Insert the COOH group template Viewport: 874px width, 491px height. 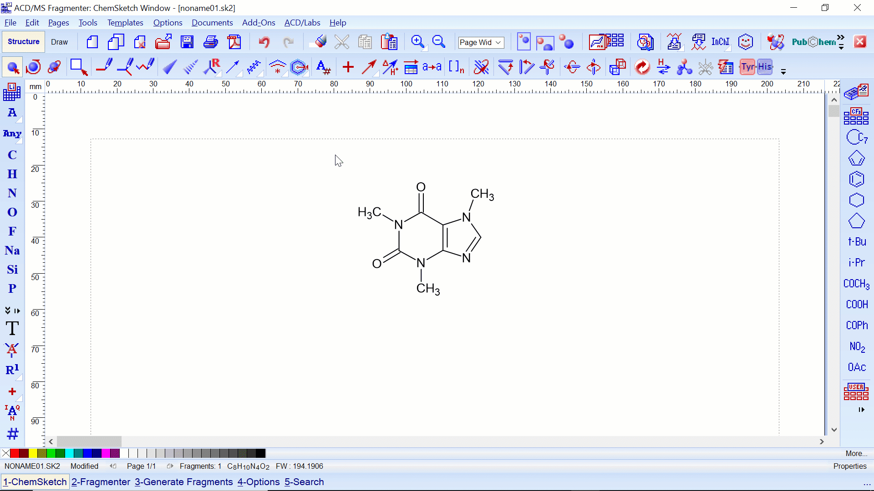click(x=857, y=305)
